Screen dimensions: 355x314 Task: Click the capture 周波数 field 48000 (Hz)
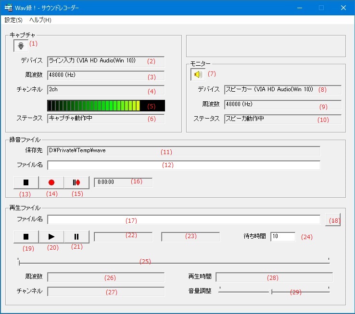pyautogui.click(x=106, y=75)
